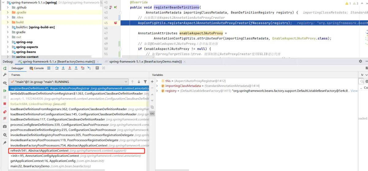The image size is (368, 171).
Task: Click the Rerun debug session icon
Action: (5, 68)
